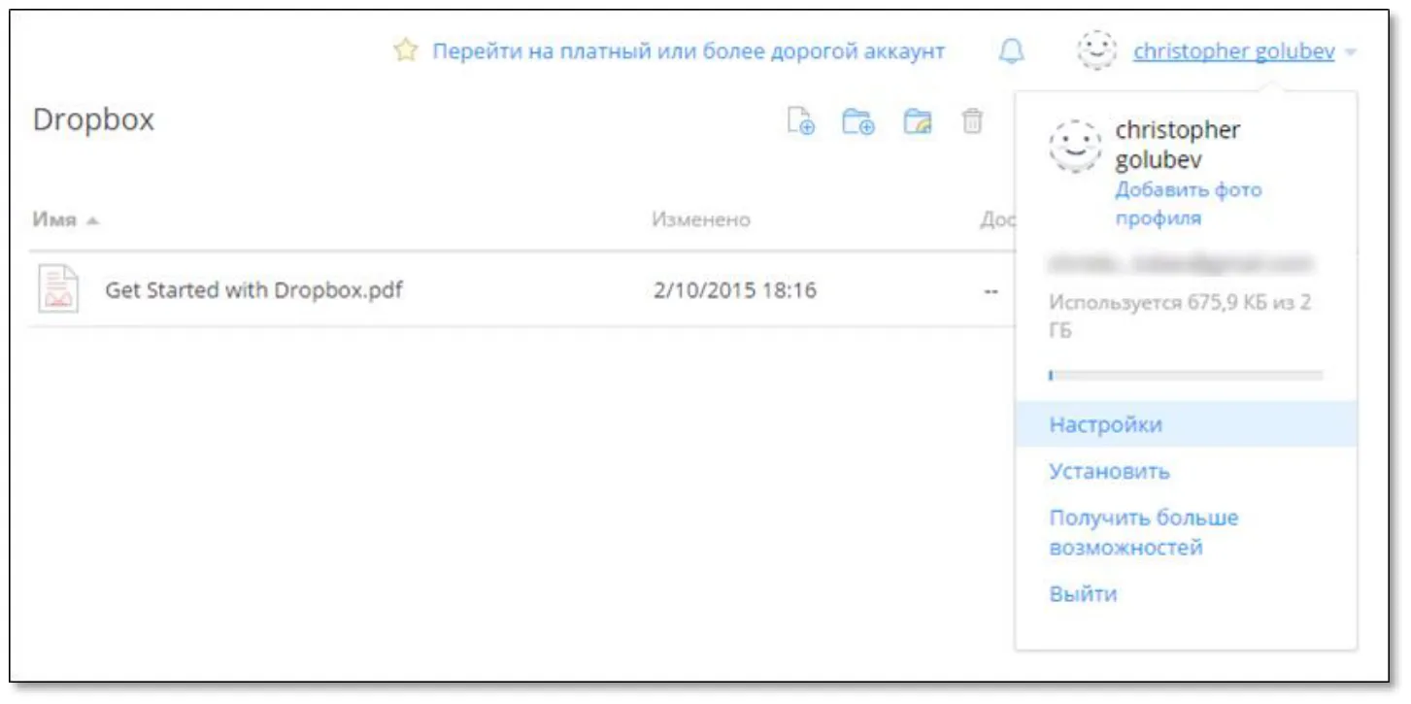Open the upgrade account link Перейти на платный
The height and width of the screenshot is (704, 1411).
pos(688,51)
